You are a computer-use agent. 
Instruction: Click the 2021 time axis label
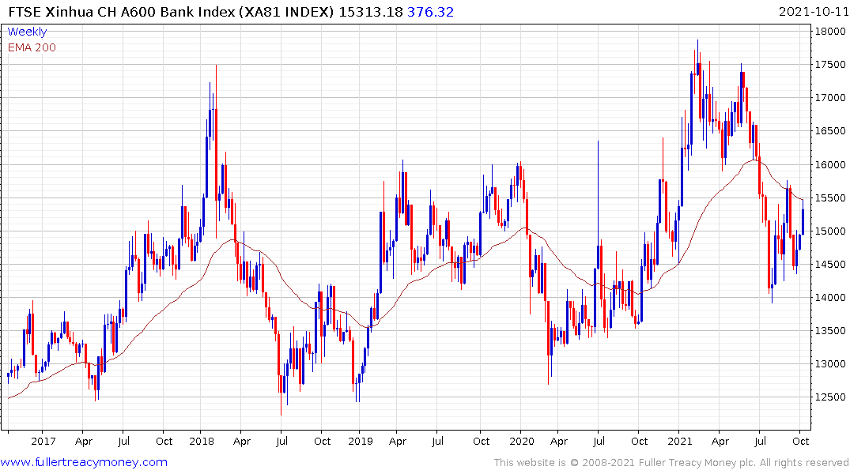(680, 441)
